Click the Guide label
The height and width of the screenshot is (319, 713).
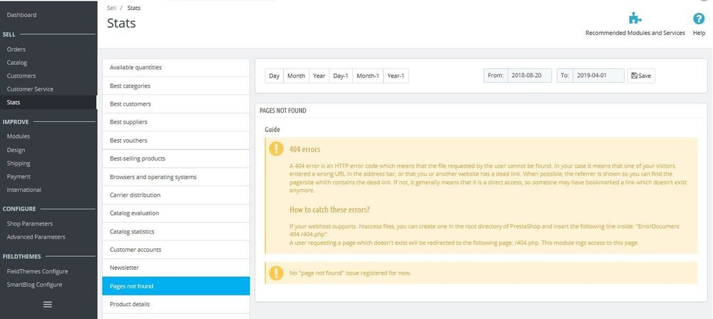click(272, 130)
